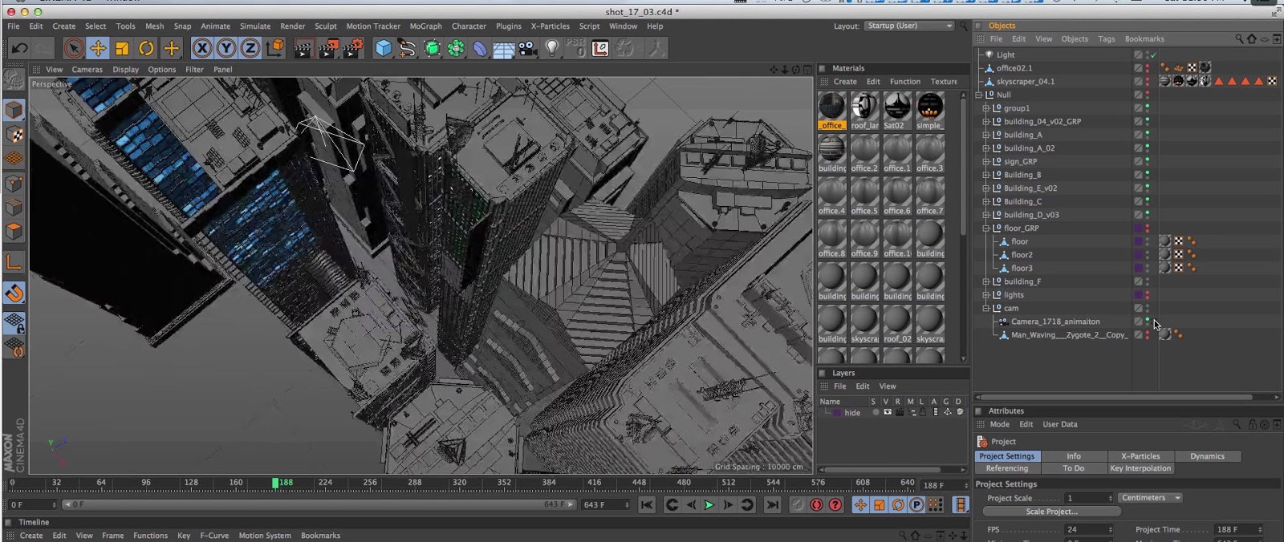Open the MoGraph menu
The height and width of the screenshot is (542, 1284).
tap(425, 26)
